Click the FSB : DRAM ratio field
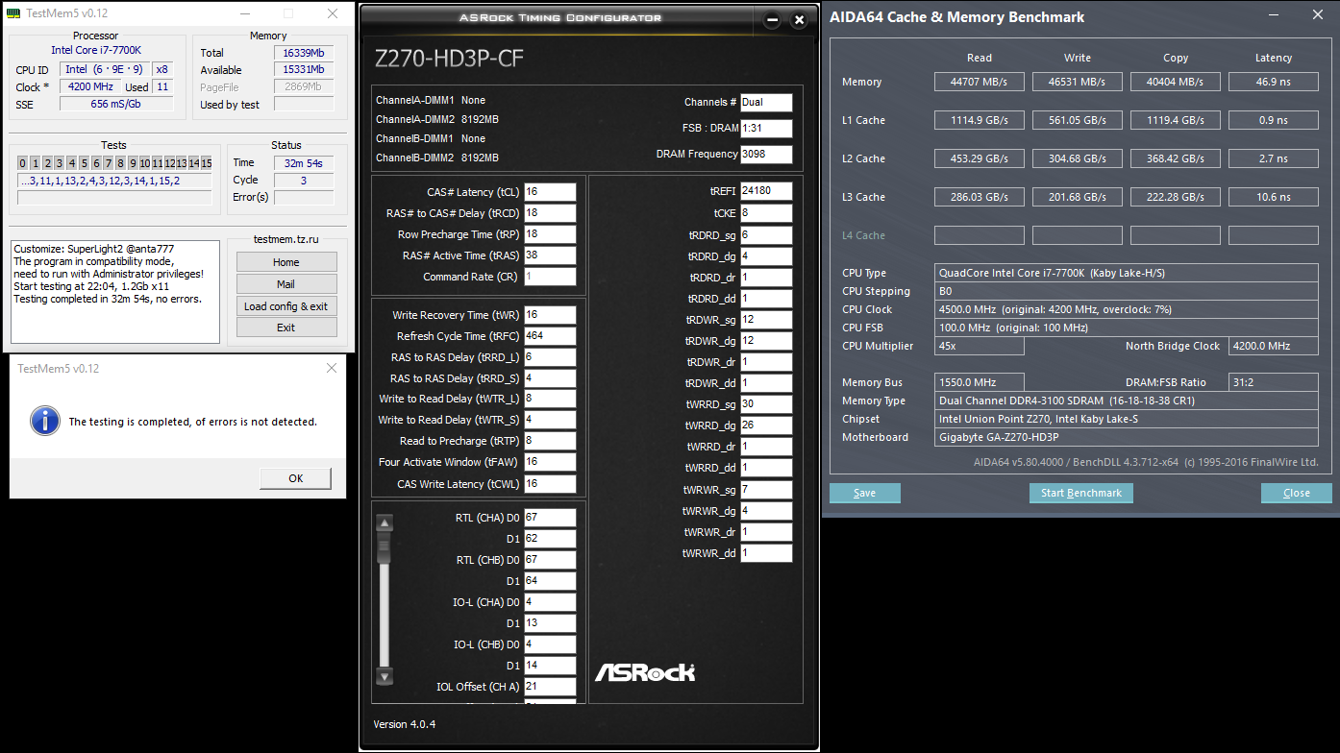The image size is (1340, 753). (766, 129)
